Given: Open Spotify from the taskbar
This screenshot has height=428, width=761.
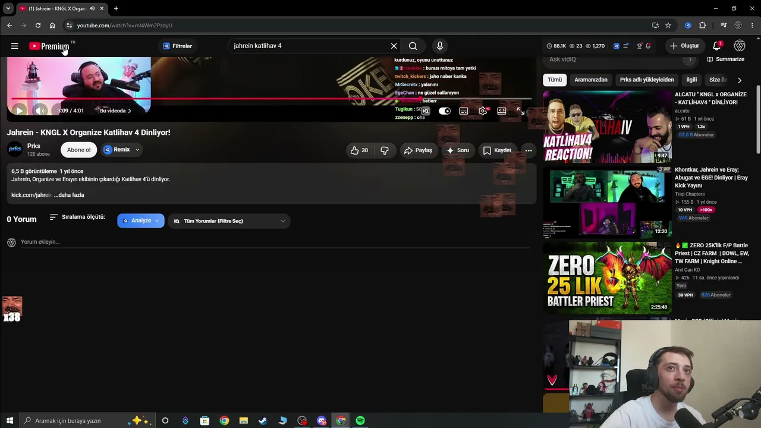Looking at the screenshot, I should [x=360, y=421].
